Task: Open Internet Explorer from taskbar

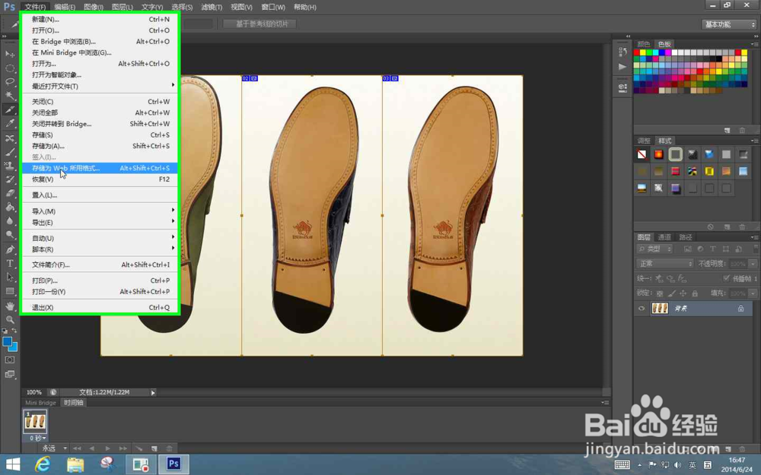Action: click(43, 464)
